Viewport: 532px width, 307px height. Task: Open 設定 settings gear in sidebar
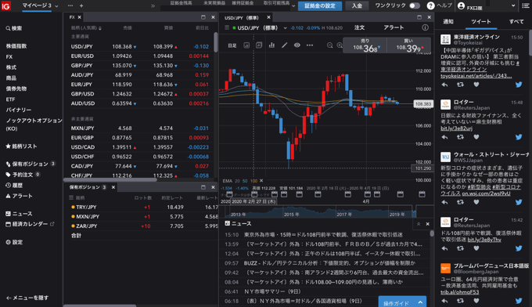(14, 242)
